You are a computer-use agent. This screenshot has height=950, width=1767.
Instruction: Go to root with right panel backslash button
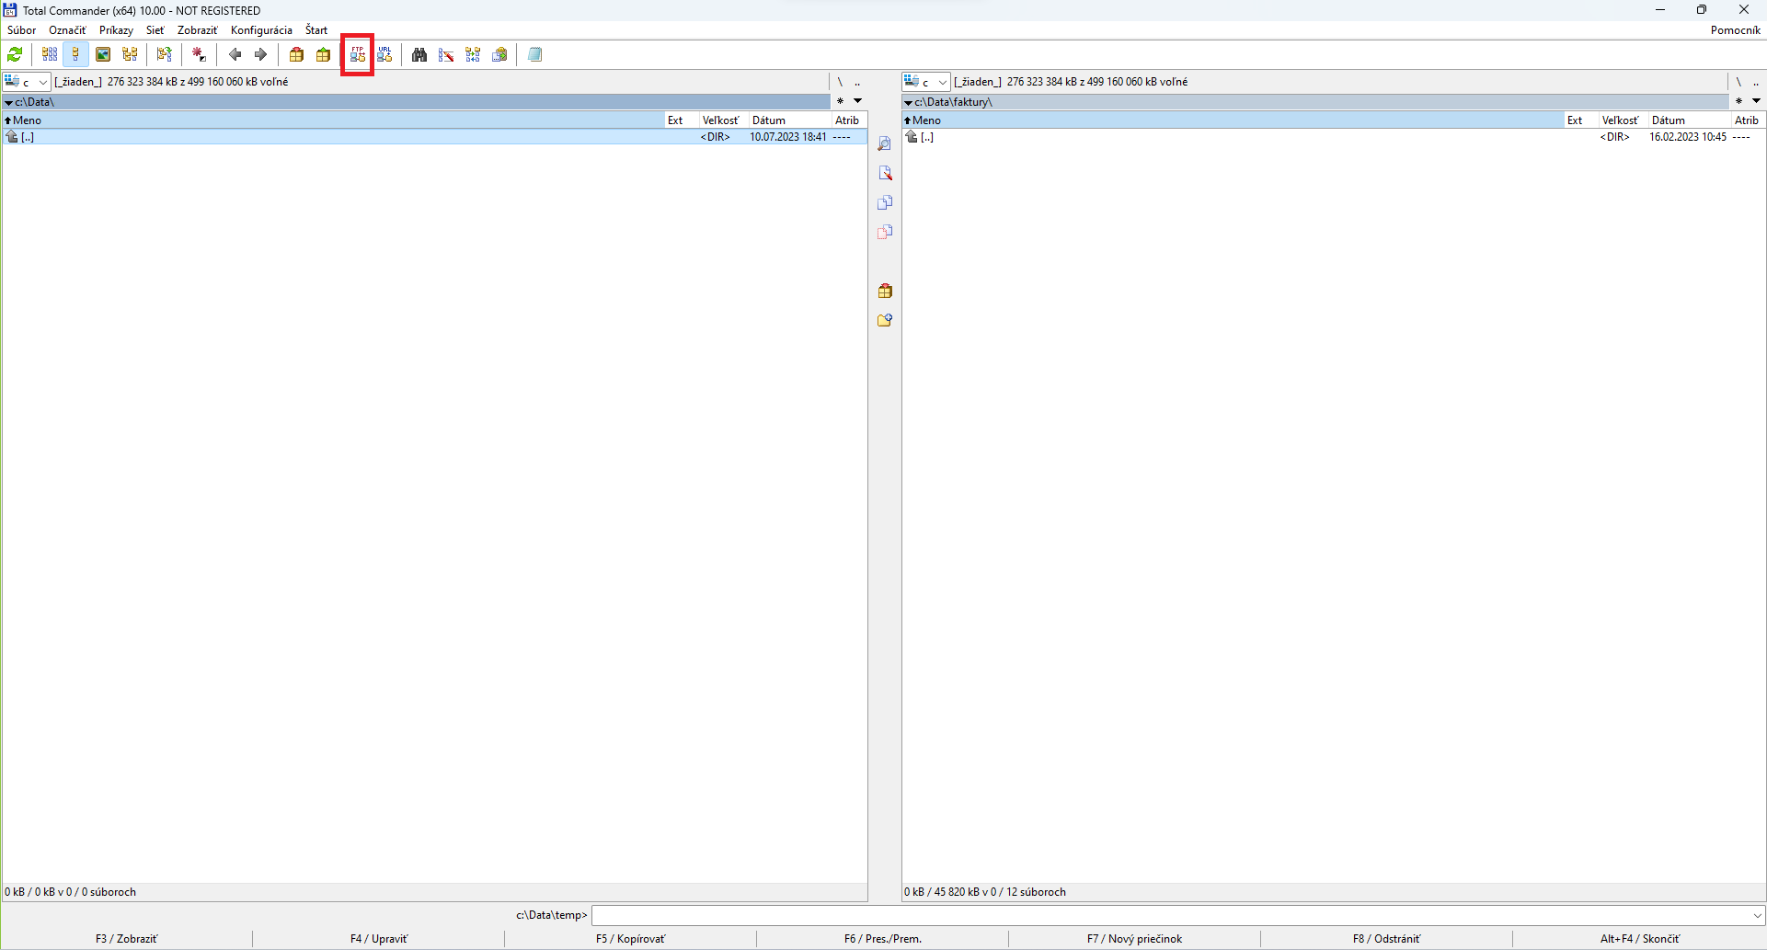pos(1738,82)
